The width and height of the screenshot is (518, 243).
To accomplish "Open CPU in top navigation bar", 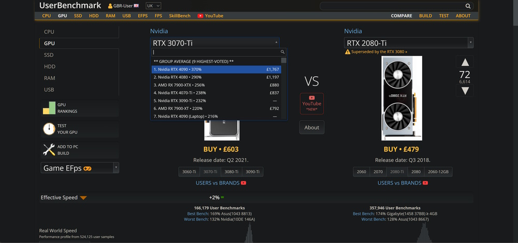I will (x=46, y=16).
